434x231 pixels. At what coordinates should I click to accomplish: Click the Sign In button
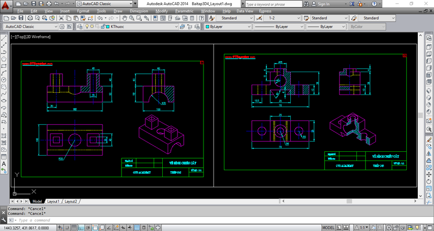(321, 4)
